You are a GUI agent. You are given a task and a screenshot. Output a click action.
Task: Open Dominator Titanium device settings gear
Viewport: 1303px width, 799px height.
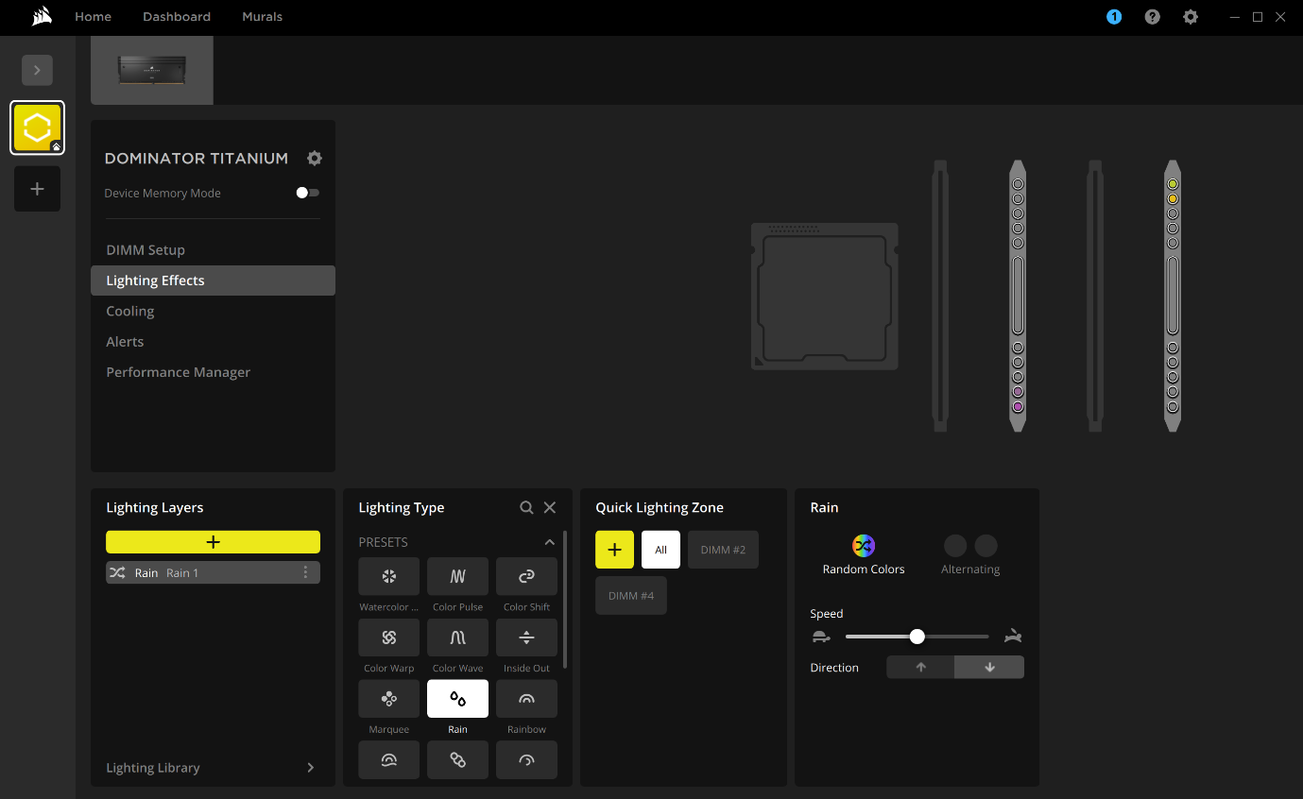315,158
